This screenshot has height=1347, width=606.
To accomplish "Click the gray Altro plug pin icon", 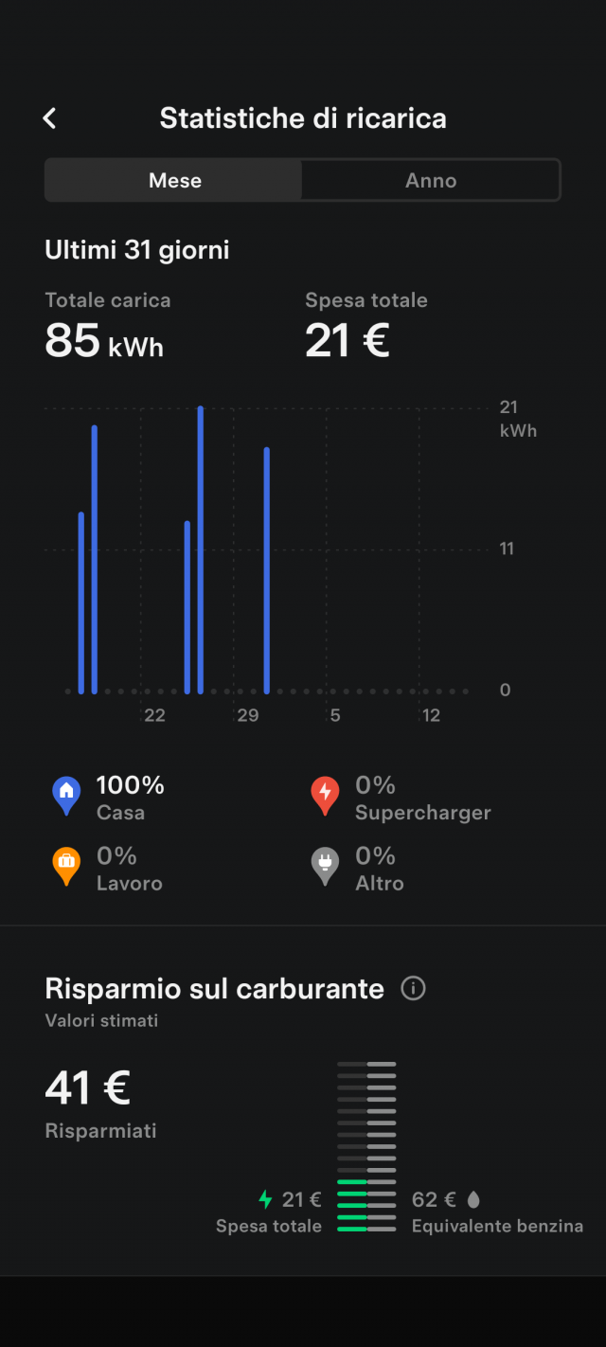I will (x=325, y=865).
